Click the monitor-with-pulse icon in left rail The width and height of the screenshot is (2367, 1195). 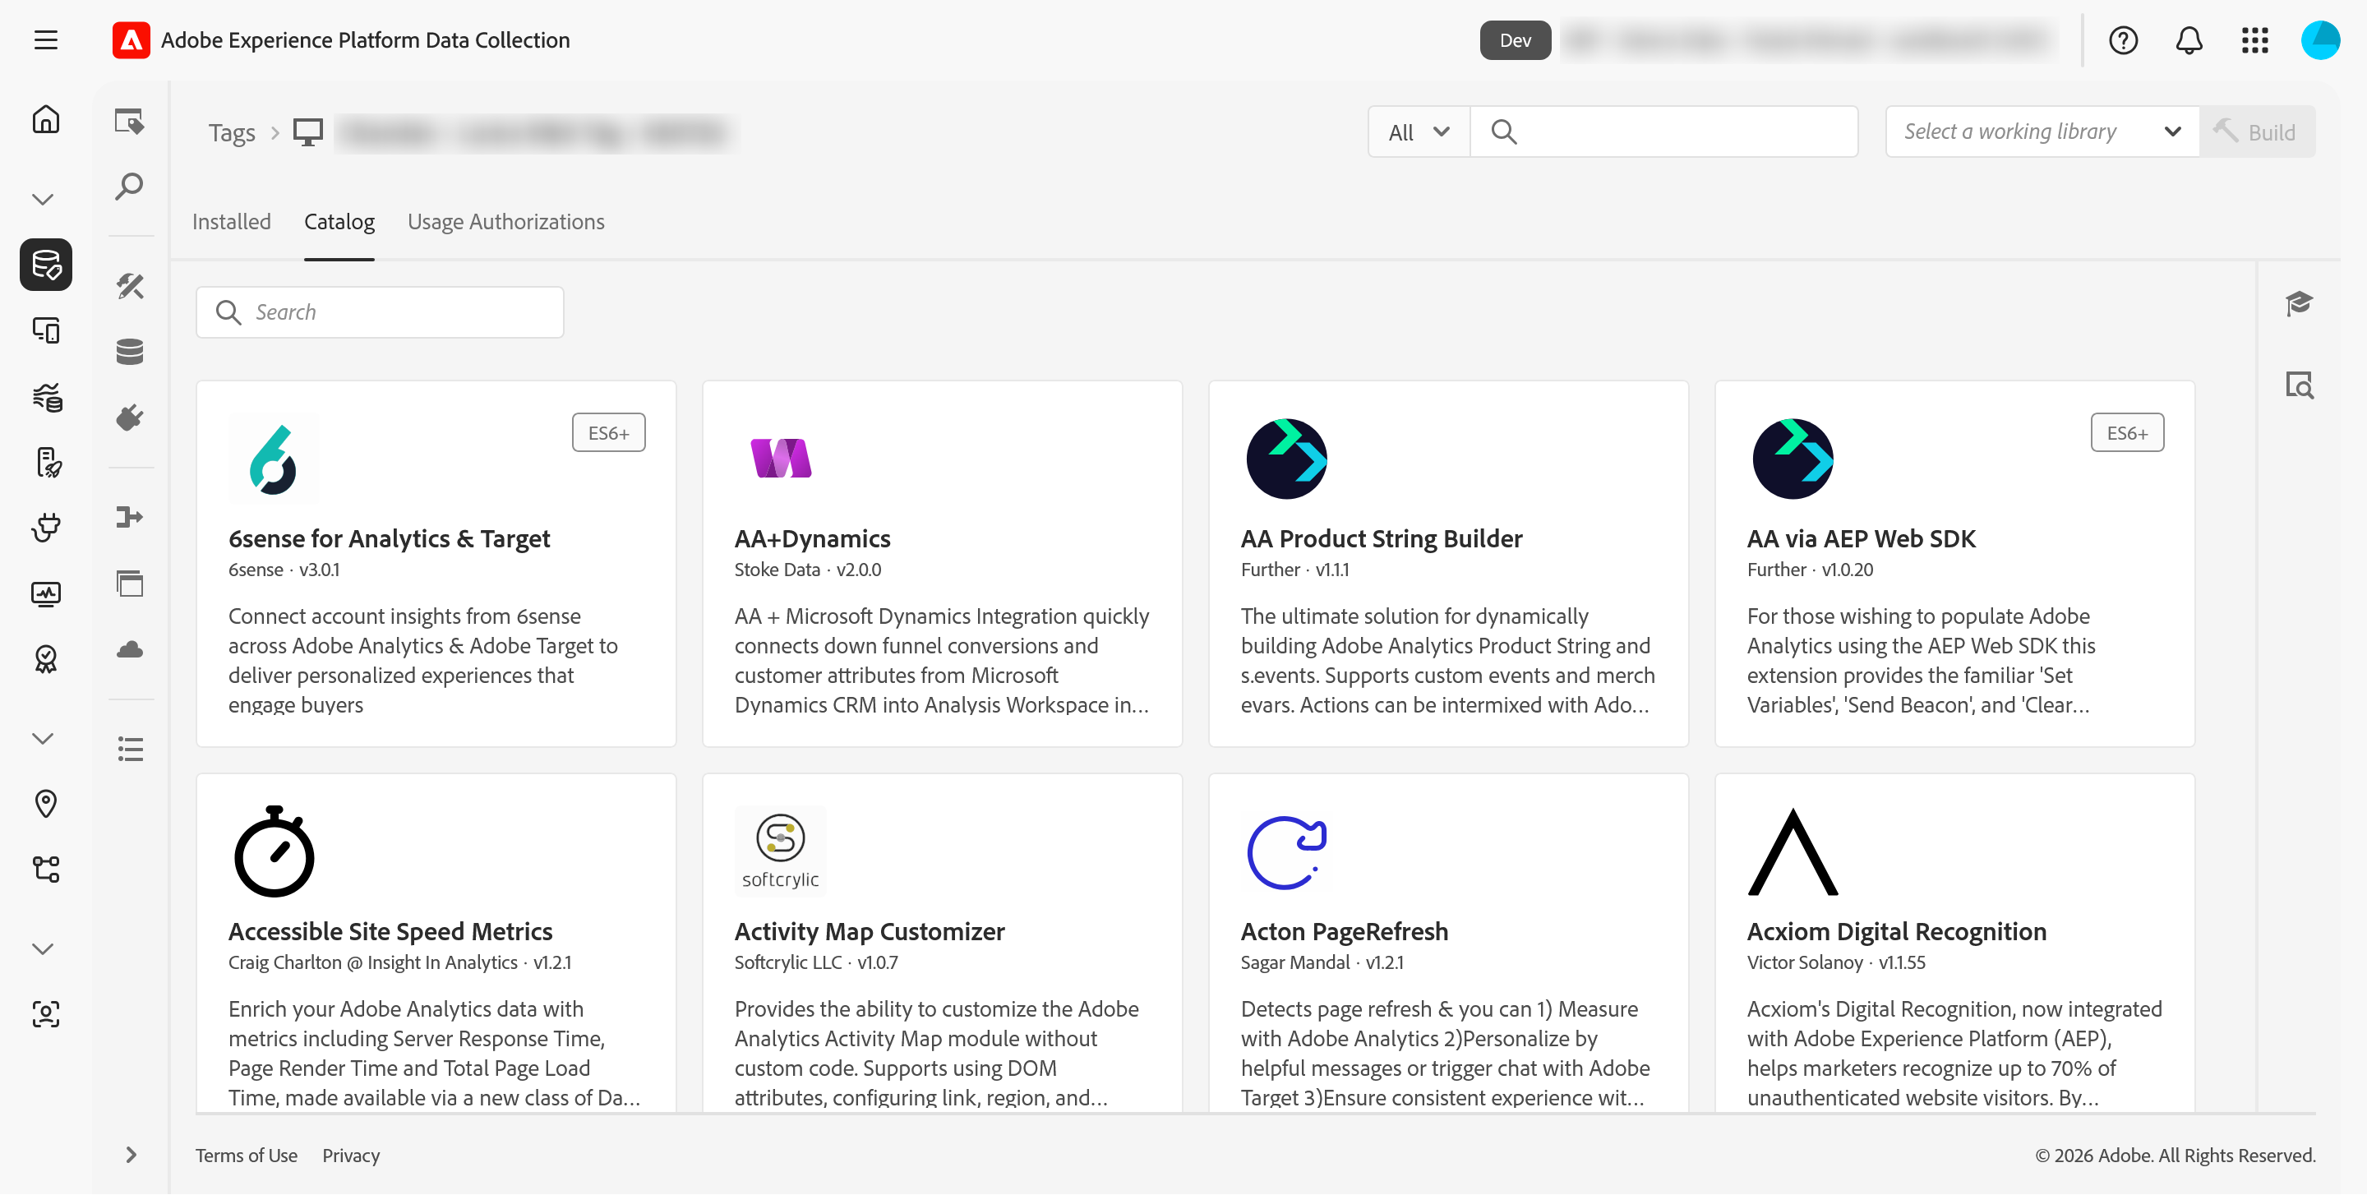[x=46, y=593]
